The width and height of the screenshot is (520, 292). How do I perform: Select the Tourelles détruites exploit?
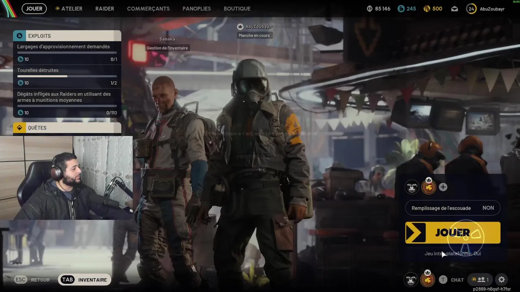[x=67, y=76]
